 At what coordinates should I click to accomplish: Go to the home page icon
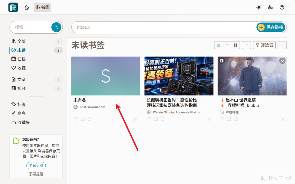tap(27, 7)
